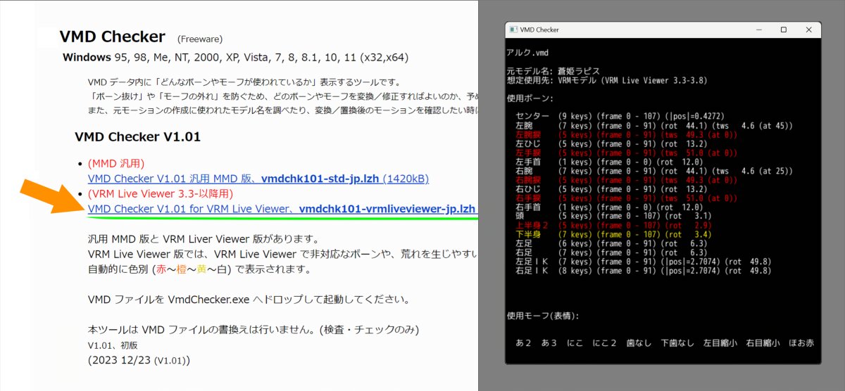Click the '(Freeware)' label
Viewport: 845px width, 391px height.
(x=200, y=39)
